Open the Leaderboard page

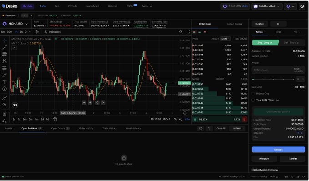(92, 6)
